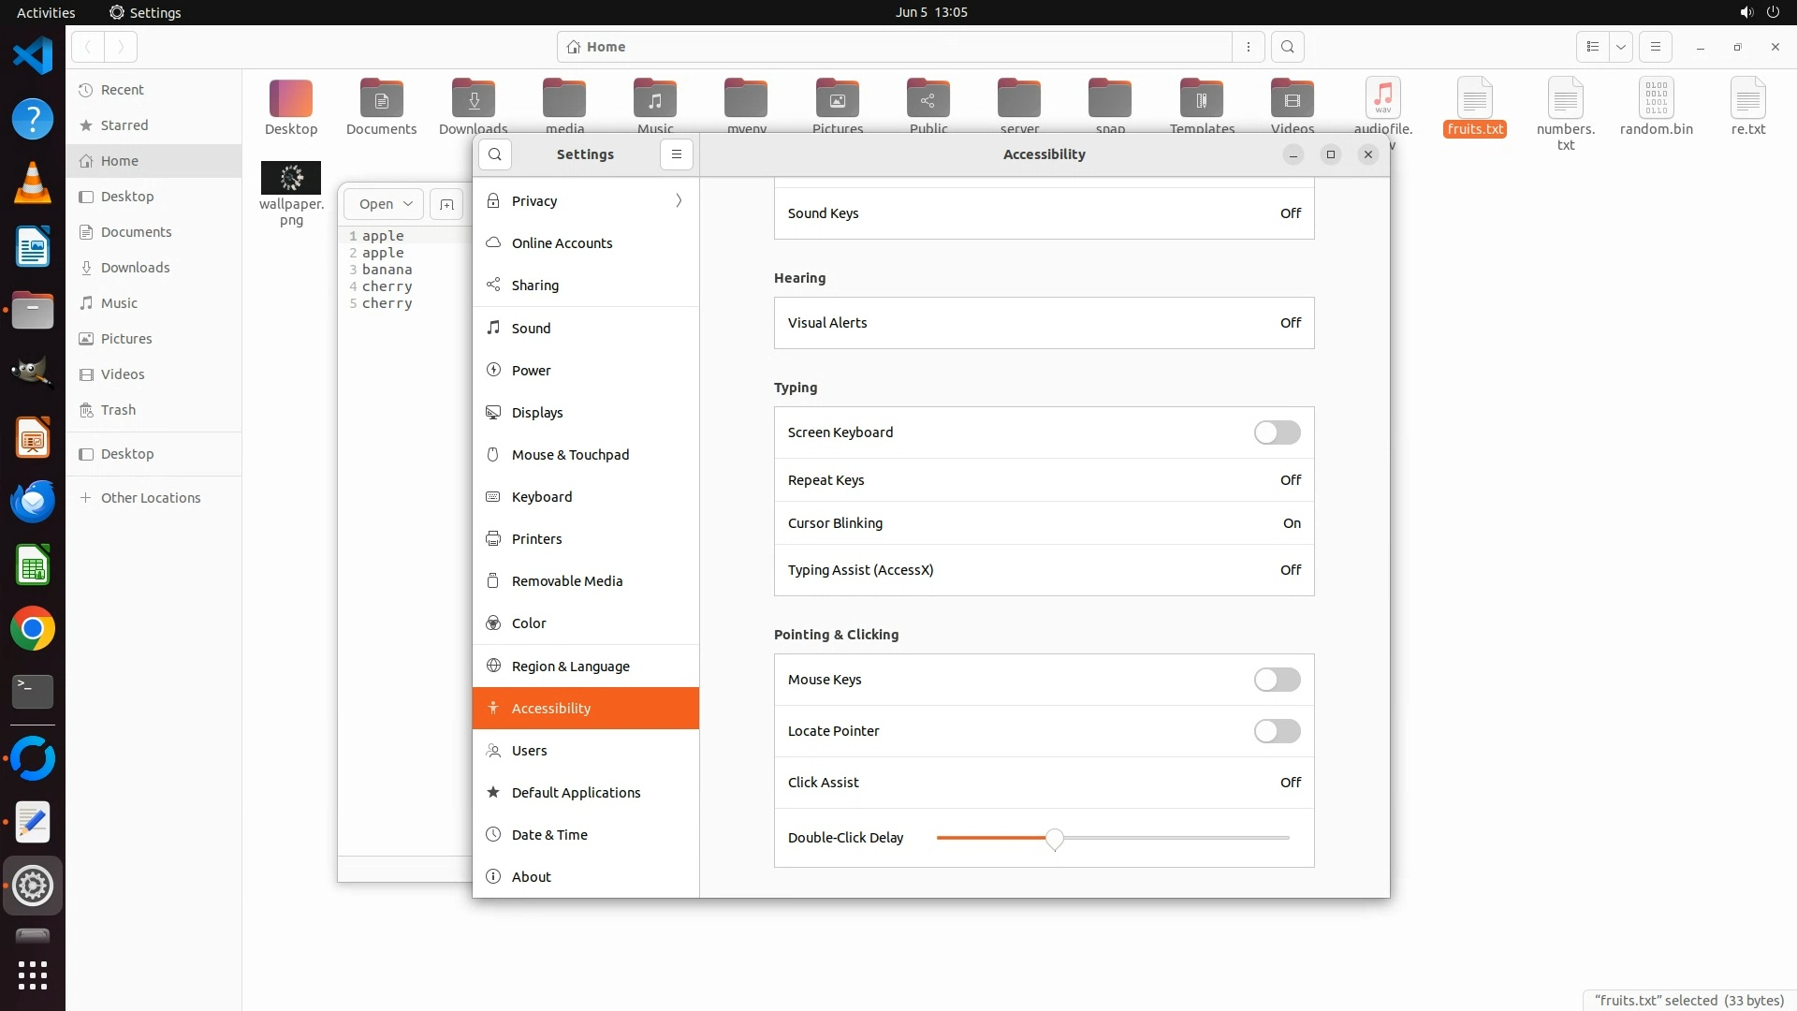Click the new document icon beside Open

[446, 204]
